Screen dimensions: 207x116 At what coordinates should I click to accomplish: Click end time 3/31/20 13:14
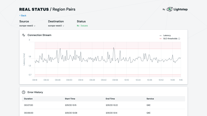pyautogui.click(x=112, y=113)
